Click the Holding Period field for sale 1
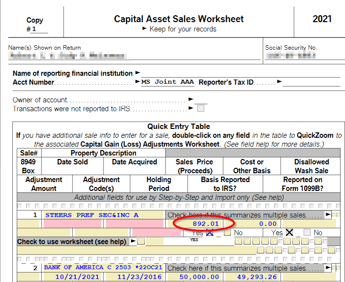This screenshot has width=345, height=282. point(157,232)
